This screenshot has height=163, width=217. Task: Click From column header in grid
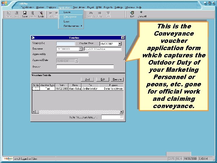tap(75, 85)
